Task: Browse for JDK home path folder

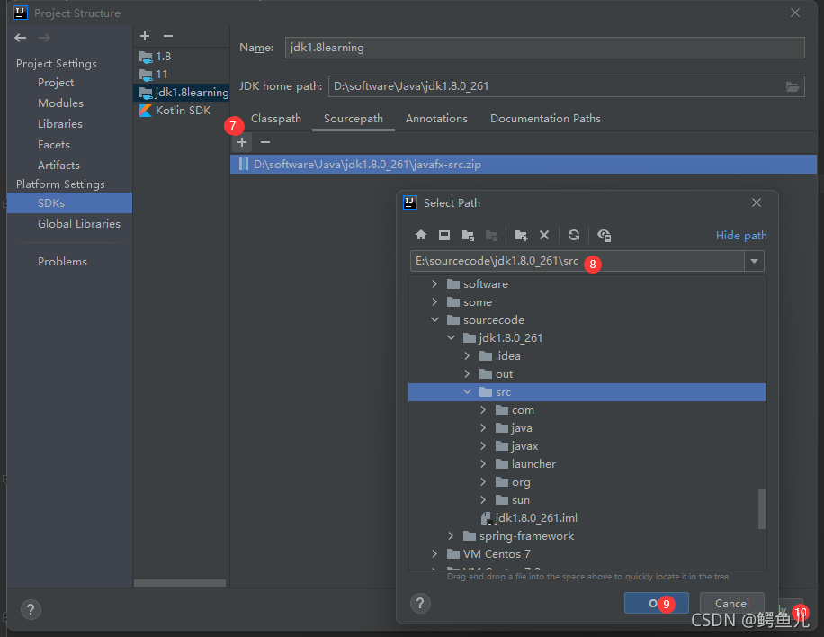Action: tap(793, 86)
